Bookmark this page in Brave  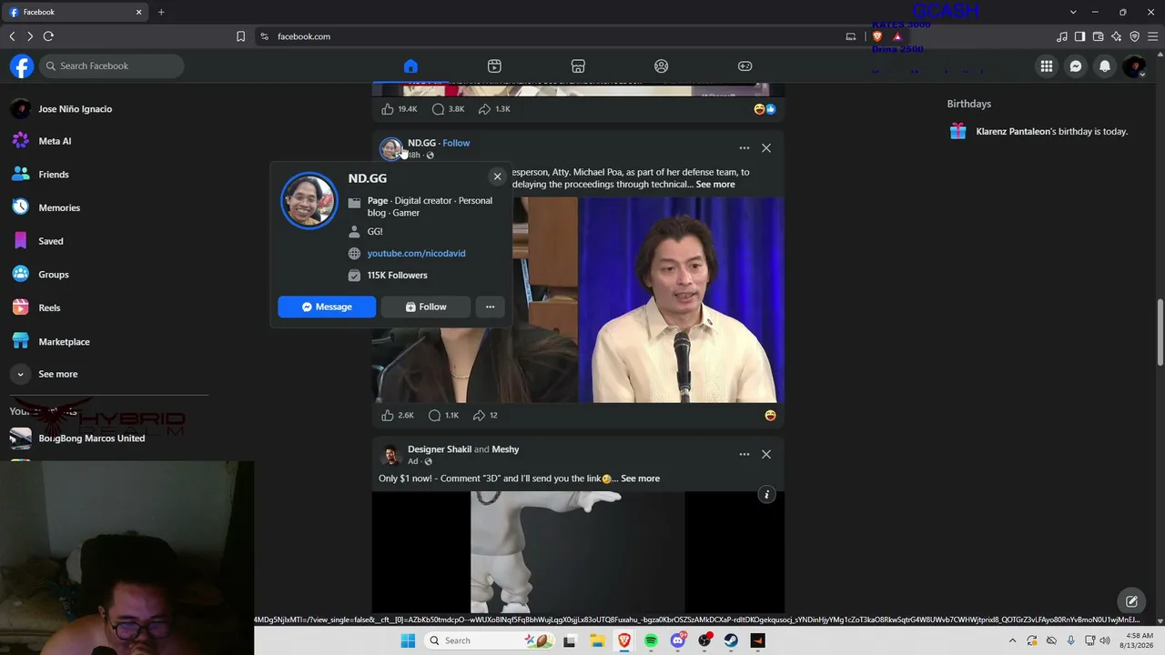240,36
